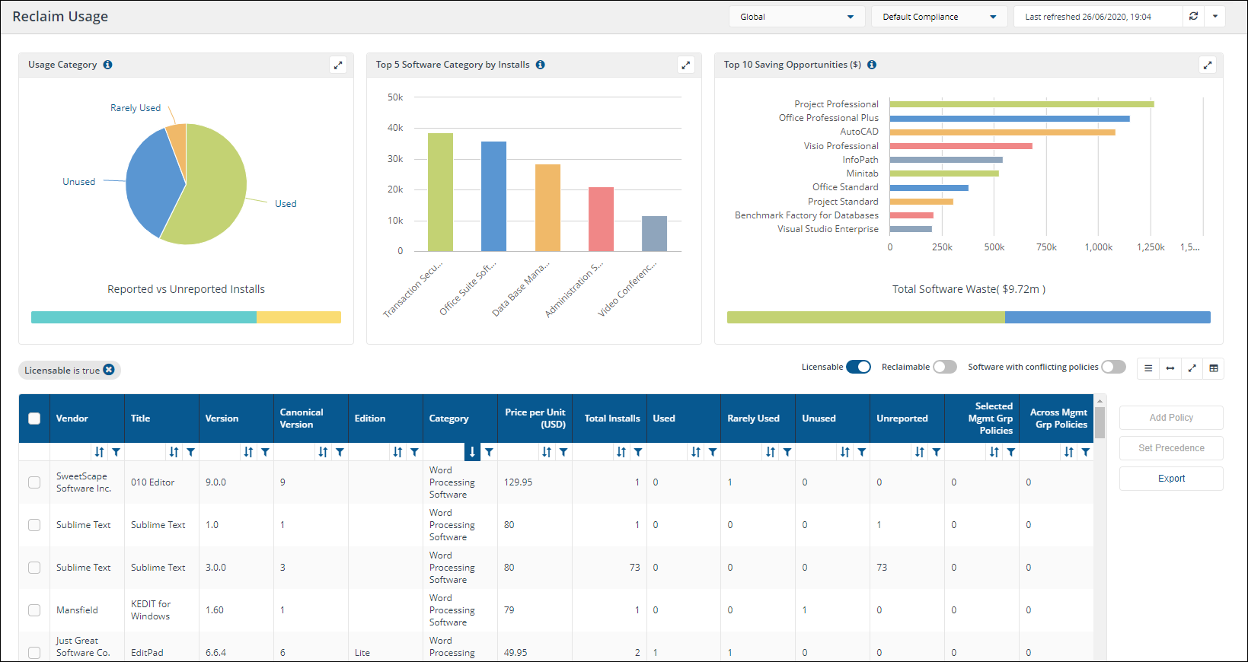Expand Top 10 Saving Opportunities chart
The image size is (1248, 662).
(x=1208, y=65)
